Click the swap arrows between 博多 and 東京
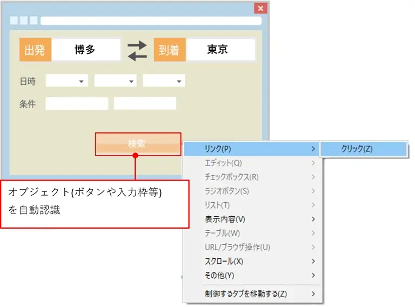 (x=137, y=50)
